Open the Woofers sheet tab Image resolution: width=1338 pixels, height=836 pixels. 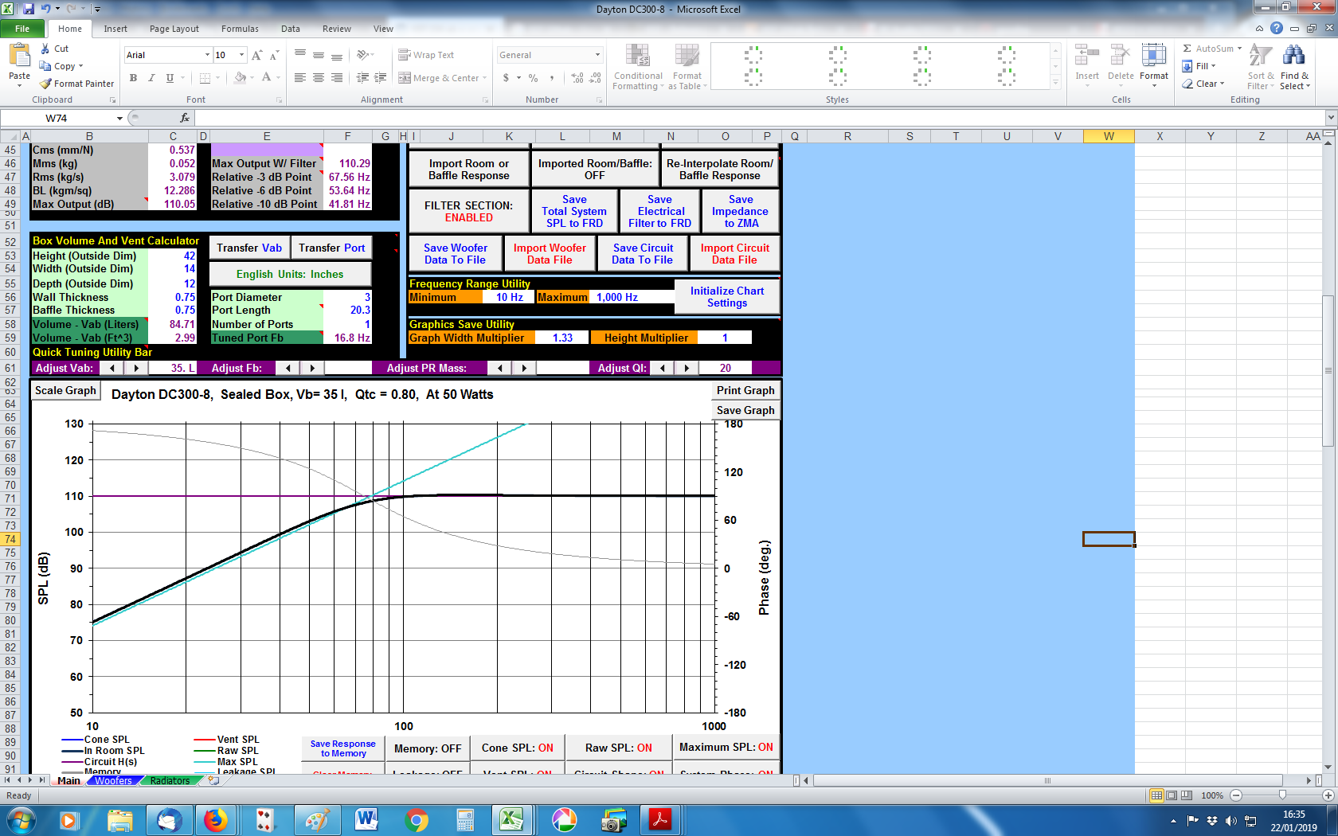tap(113, 781)
